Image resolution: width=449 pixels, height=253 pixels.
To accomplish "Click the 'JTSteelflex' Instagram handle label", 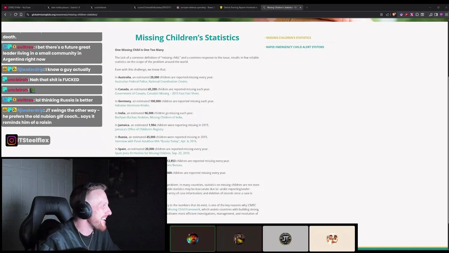I will coord(34,140).
